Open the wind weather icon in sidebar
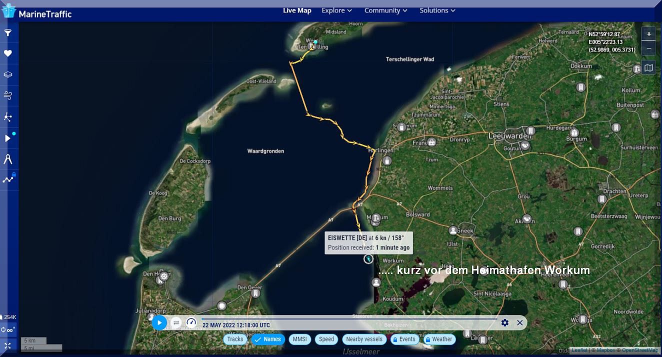The image size is (662, 357). click(8, 95)
